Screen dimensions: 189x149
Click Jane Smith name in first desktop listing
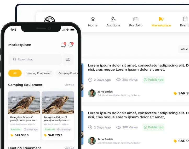point(105,91)
